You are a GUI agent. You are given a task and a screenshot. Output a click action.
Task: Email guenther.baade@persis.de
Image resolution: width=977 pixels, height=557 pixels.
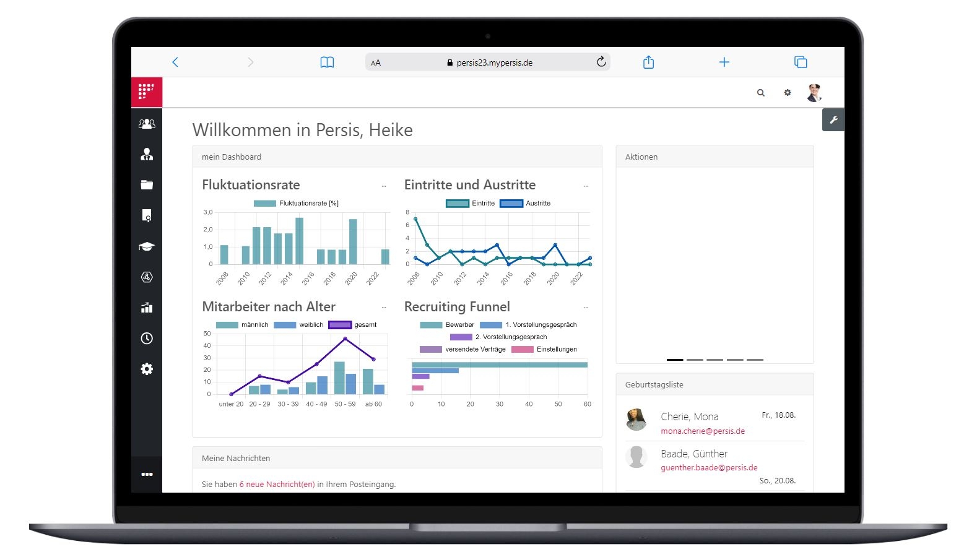click(x=709, y=468)
